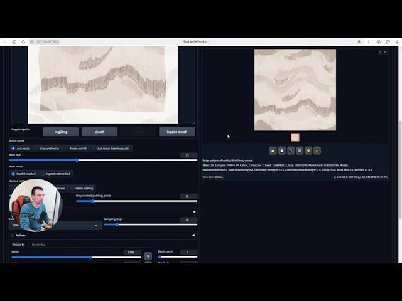Select the result thumbnail below preview
The image size is (402, 301).
point(295,137)
